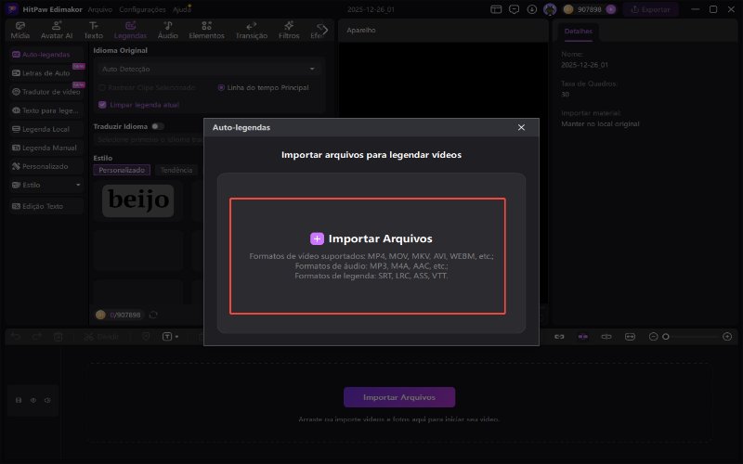
Task: Click the Exportar button
Action: click(651, 9)
